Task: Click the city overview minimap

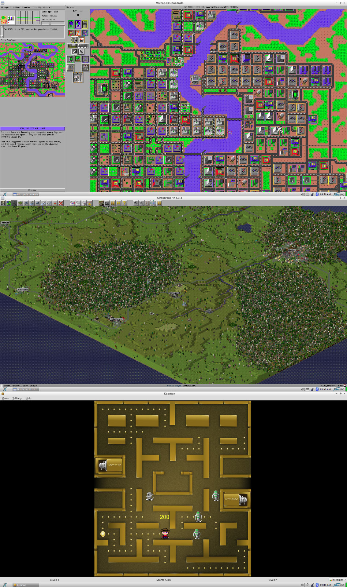Action: 33,70
